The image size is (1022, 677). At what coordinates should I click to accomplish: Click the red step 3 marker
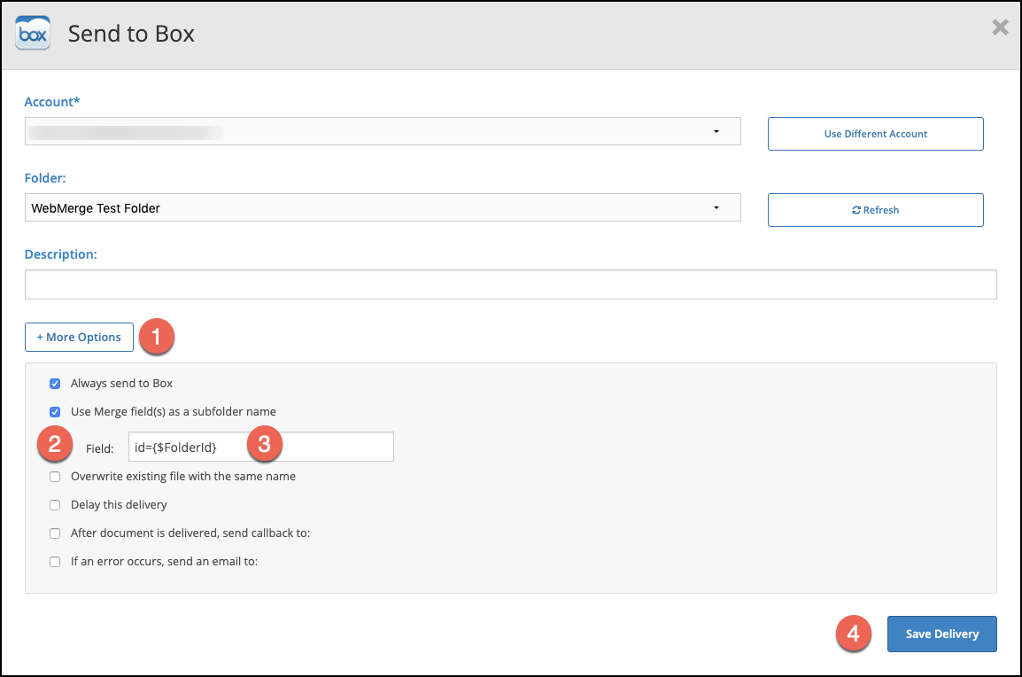pos(264,446)
